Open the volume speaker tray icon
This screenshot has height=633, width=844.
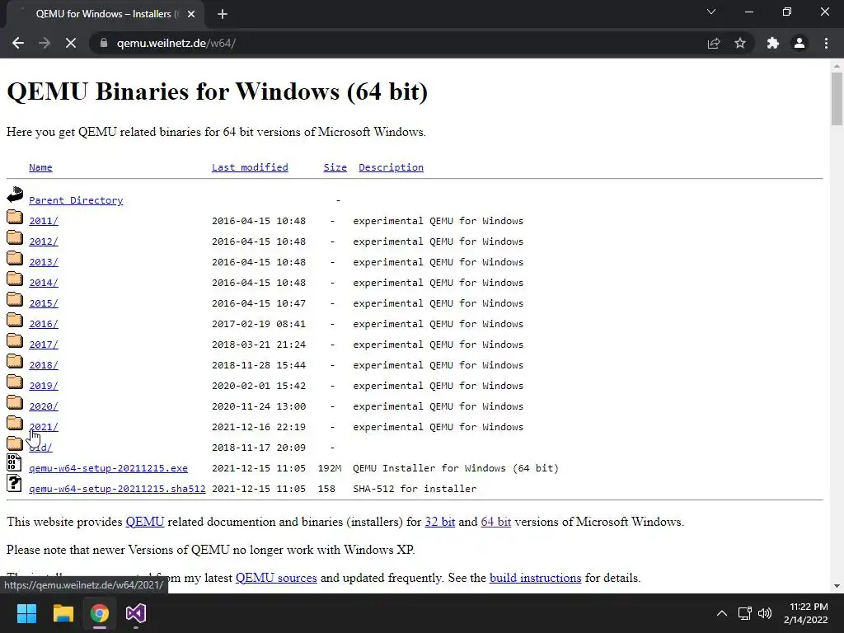coord(764,613)
